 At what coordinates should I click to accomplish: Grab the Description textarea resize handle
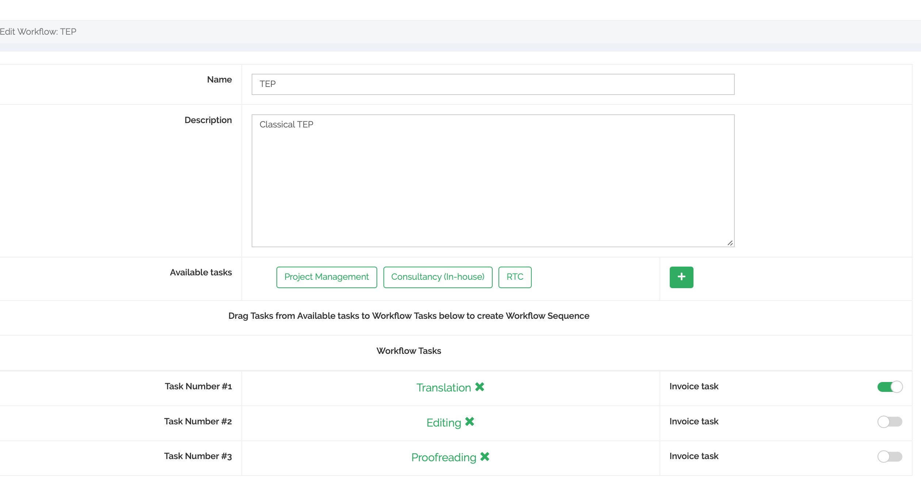coord(730,243)
